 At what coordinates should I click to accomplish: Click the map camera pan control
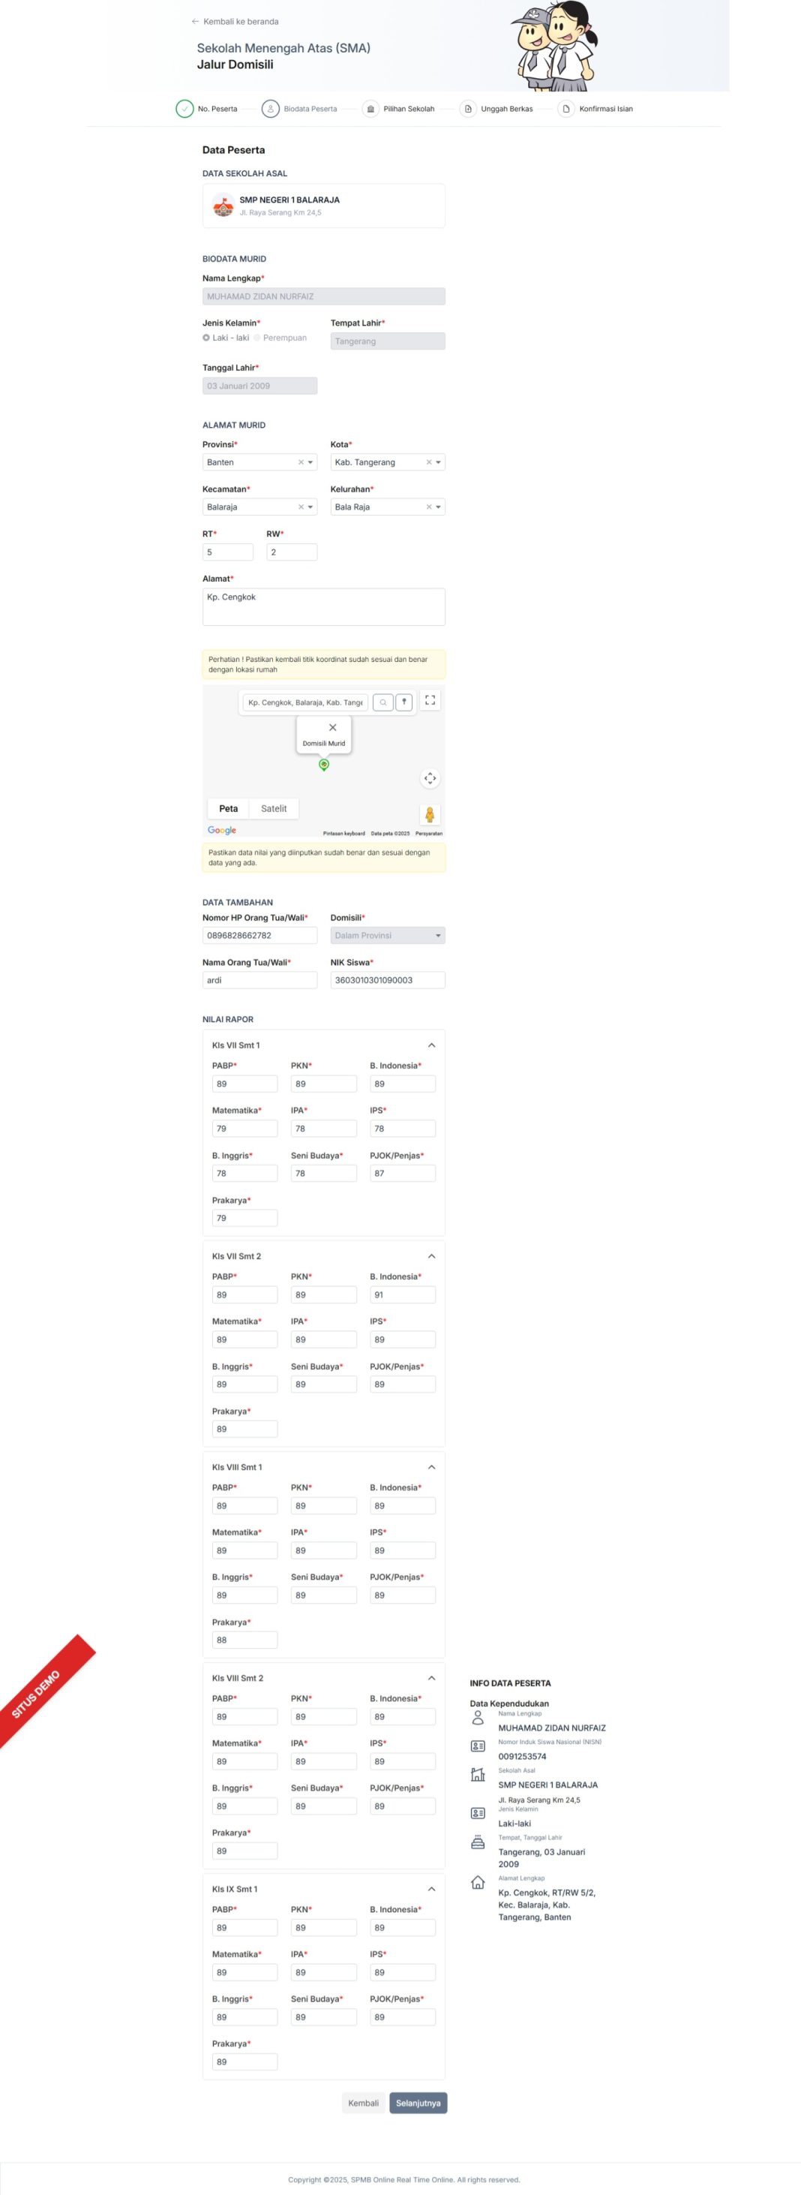click(430, 778)
